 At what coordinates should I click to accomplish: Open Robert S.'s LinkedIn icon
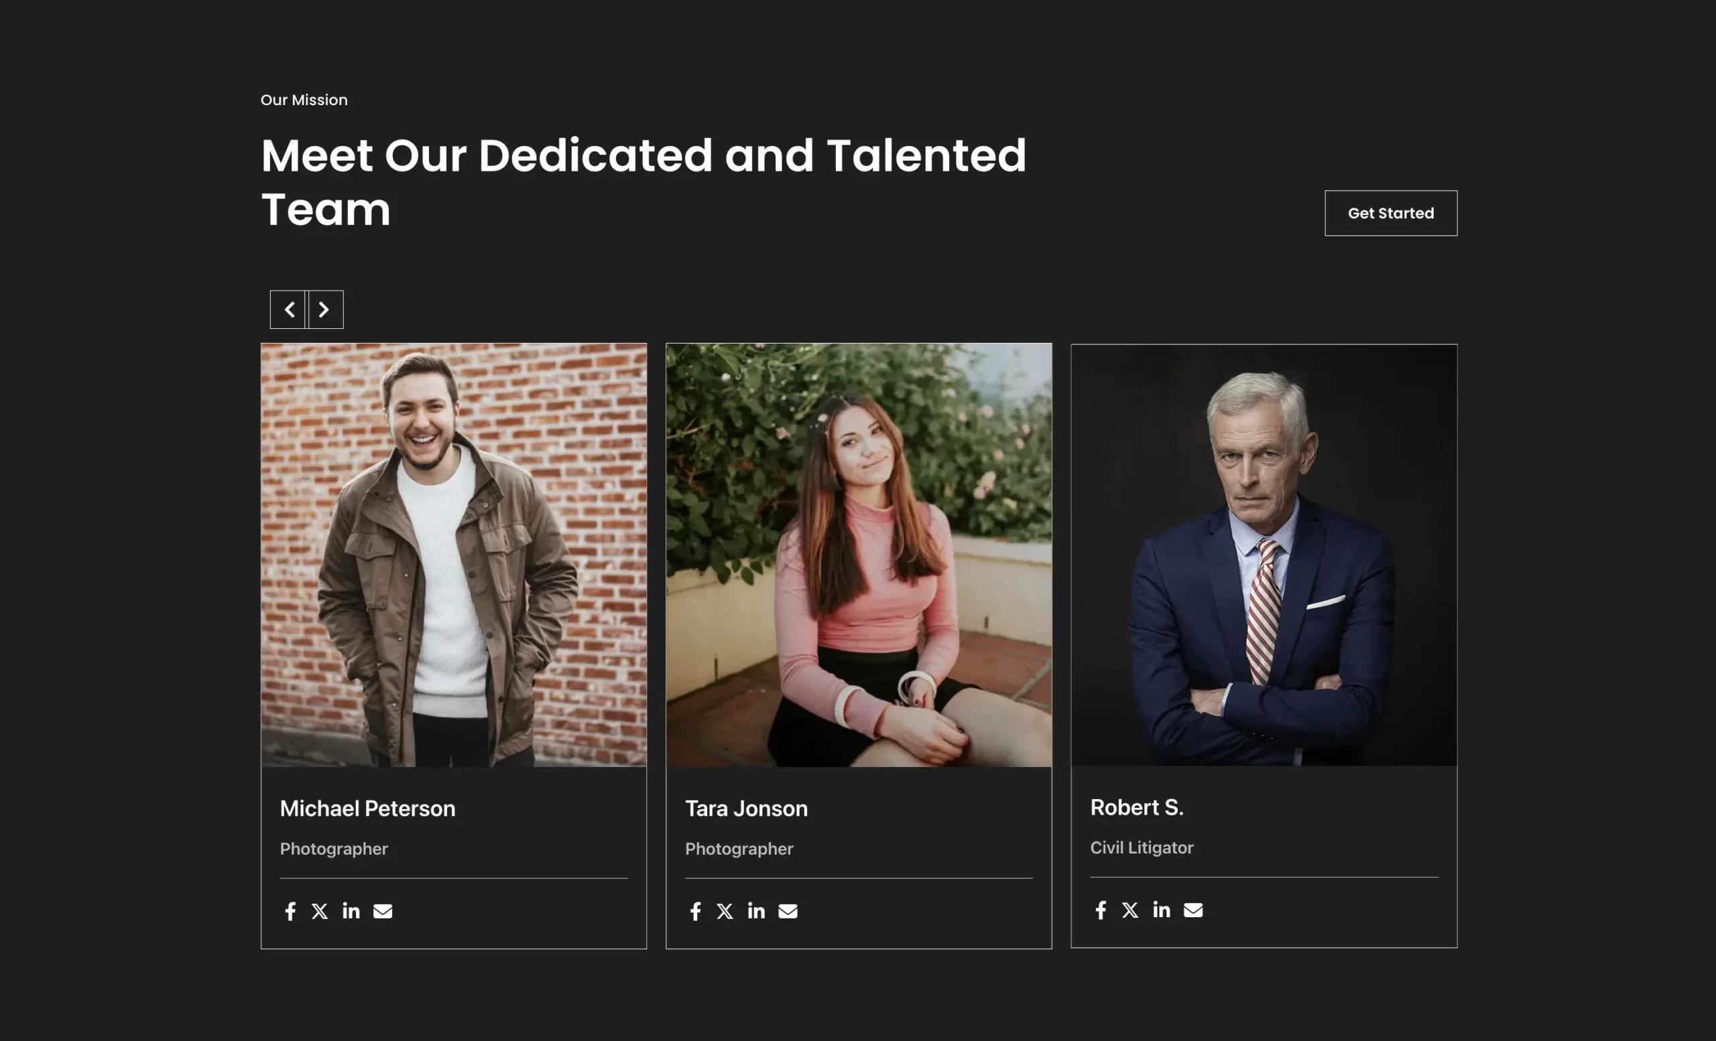(x=1161, y=910)
